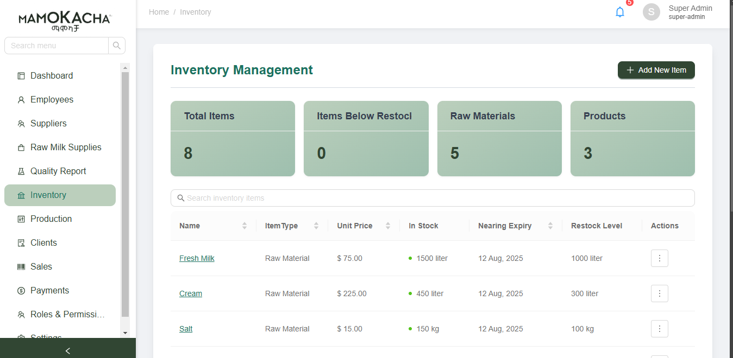Click the Super Admin avatar icon
The height and width of the screenshot is (358, 733).
tap(651, 12)
